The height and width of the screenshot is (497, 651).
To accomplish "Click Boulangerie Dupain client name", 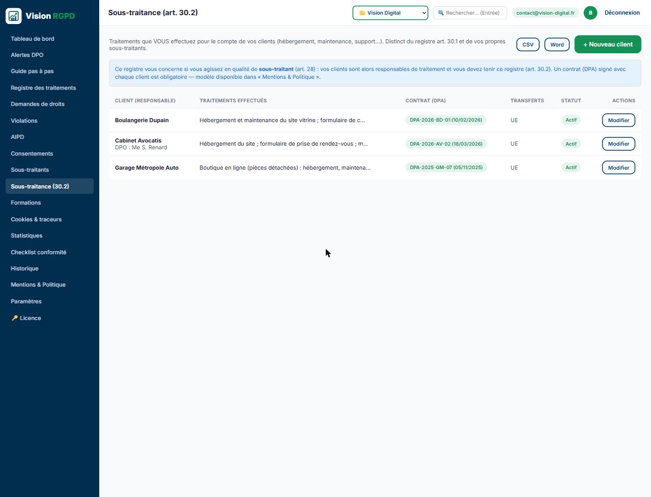I will 141,120.
